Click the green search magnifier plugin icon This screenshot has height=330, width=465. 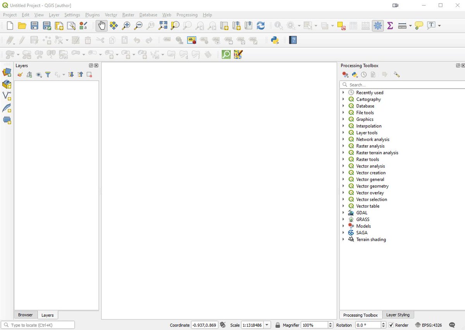226,54
